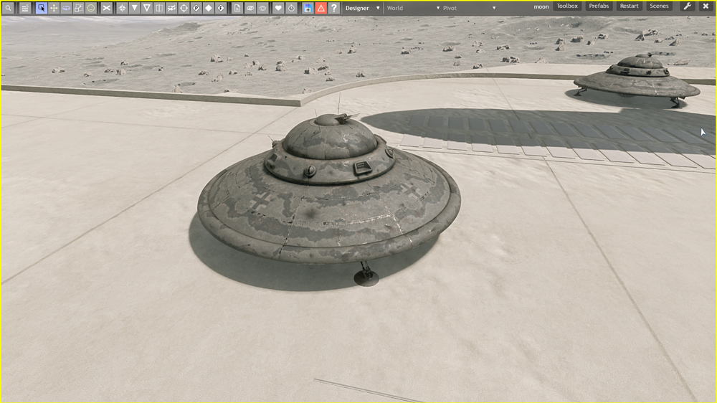Image resolution: width=717 pixels, height=403 pixels.
Task: Open the Toolbox panel
Action: tap(567, 6)
